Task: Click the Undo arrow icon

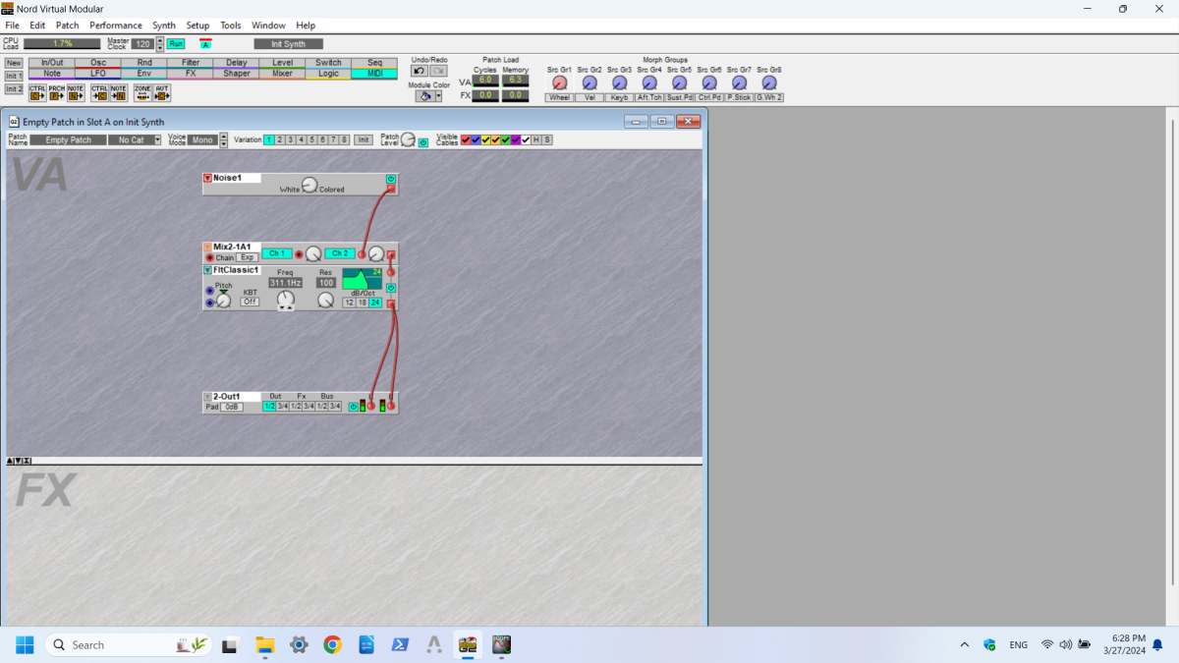Action: (x=420, y=71)
